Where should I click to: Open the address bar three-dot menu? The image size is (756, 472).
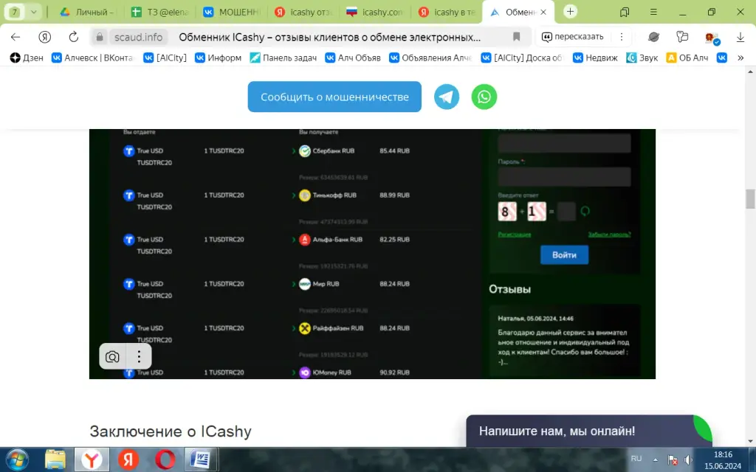pos(622,37)
